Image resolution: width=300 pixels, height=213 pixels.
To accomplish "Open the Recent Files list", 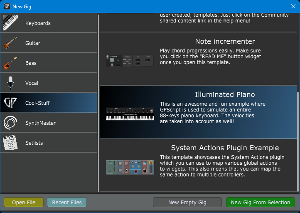I will coord(67,202).
